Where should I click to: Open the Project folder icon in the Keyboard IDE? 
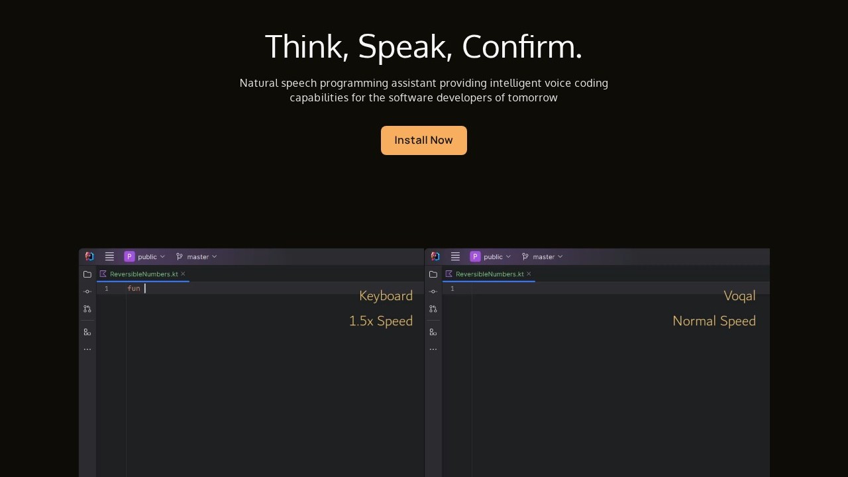click(87, 274)
